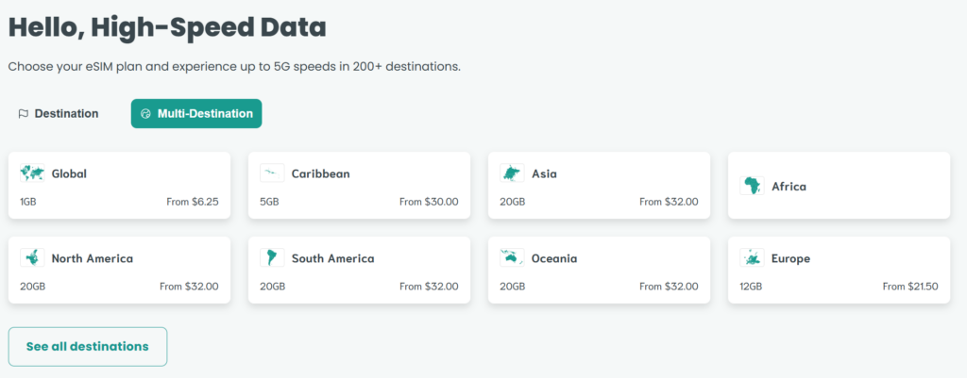Click the Caribbean region map icon

[x=272, y=173]
